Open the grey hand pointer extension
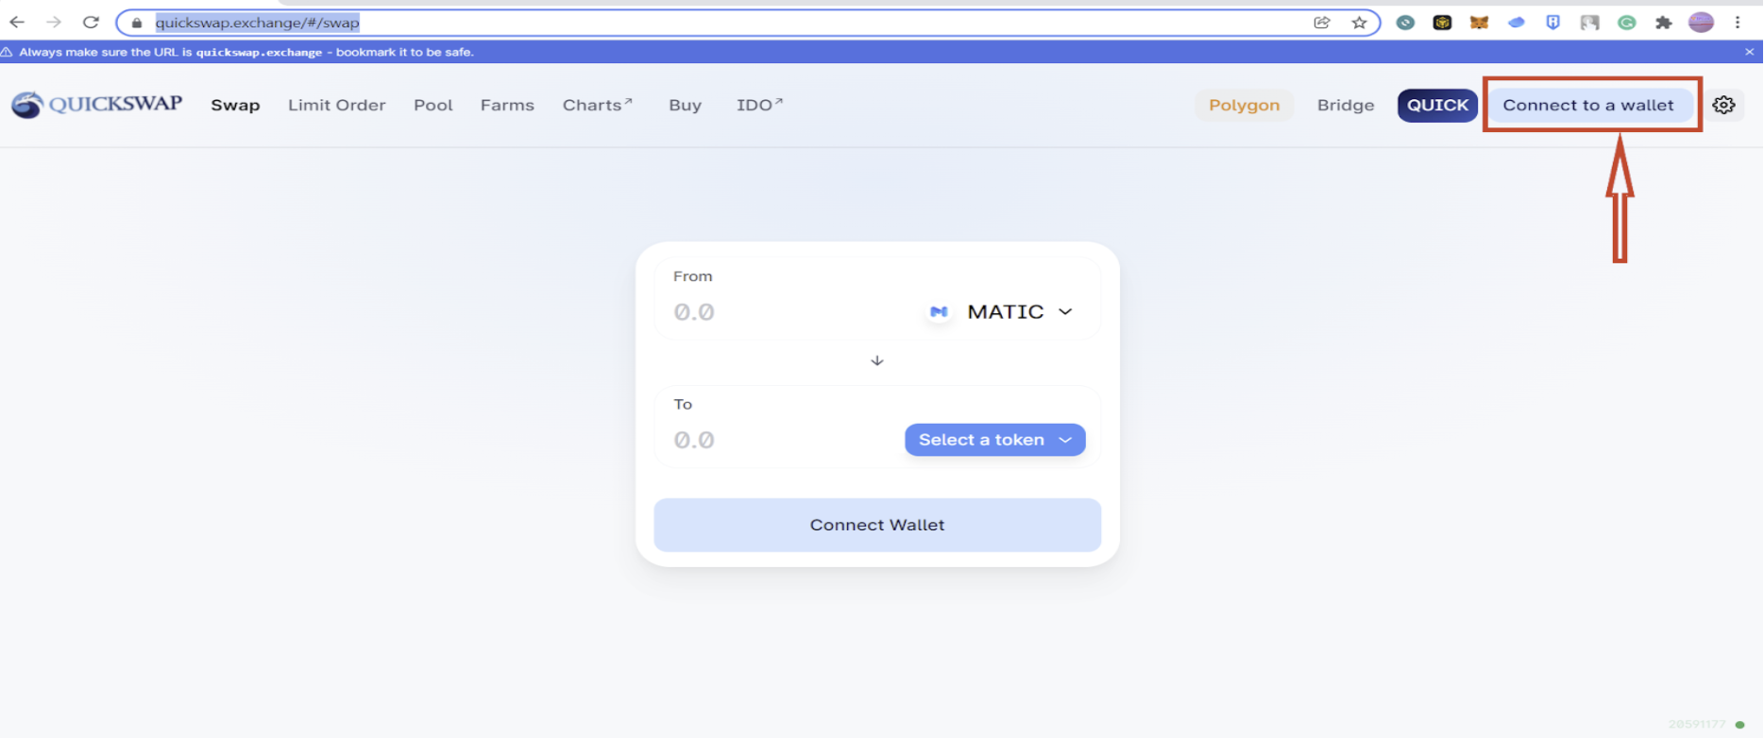The height and width of the screenshot is (738, 1764). coord(1590,23)
